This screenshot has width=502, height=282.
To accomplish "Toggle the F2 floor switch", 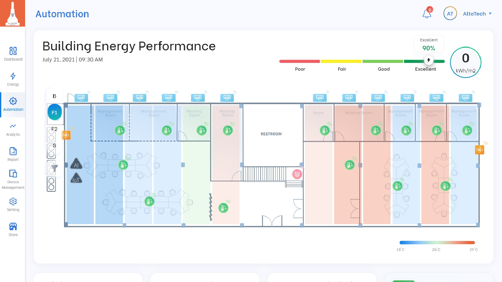I will 51,134.
